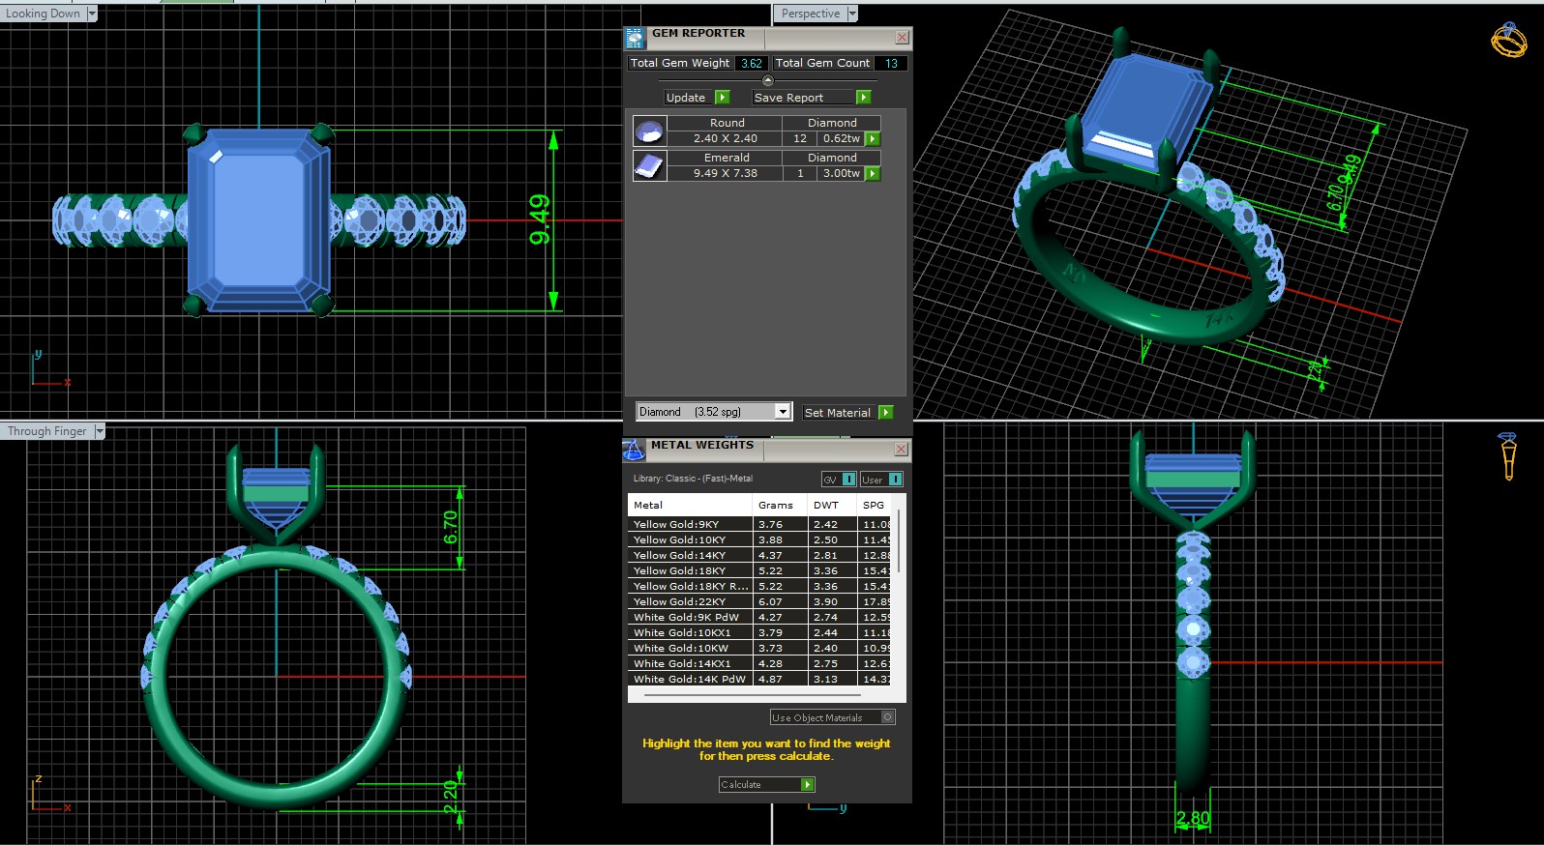
Task: Click the gold ring icon in Perspective view
Action: [1508, 40]
